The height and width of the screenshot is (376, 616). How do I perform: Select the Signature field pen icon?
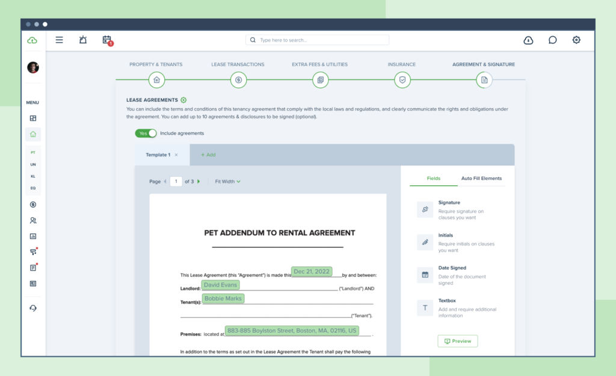coord(425,209)
